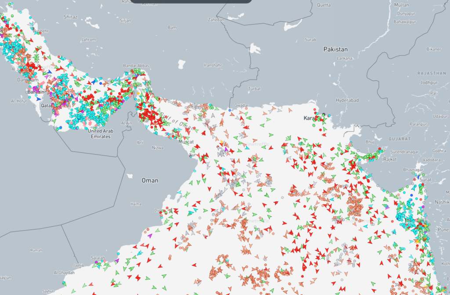Click the Gujarat region label
This screenshot has height=295, width=450.
399,138
